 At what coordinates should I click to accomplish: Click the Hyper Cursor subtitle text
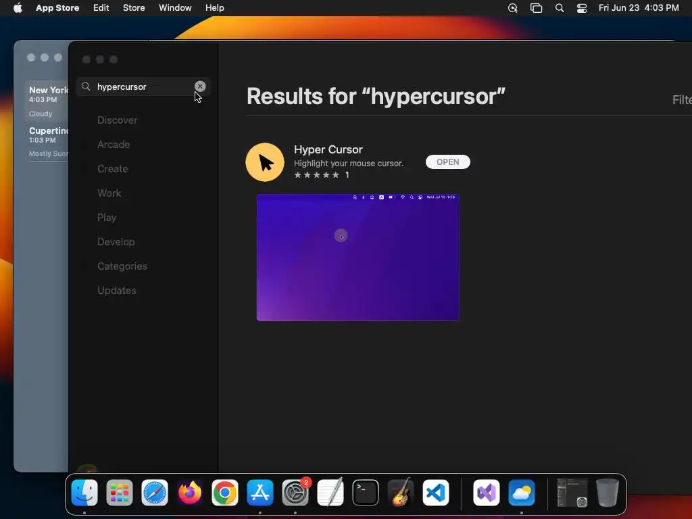(x=349, y=164)
